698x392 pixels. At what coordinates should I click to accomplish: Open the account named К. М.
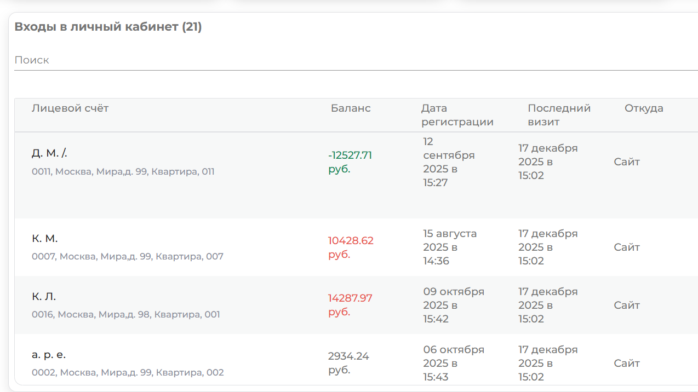(x=45, y=239)
